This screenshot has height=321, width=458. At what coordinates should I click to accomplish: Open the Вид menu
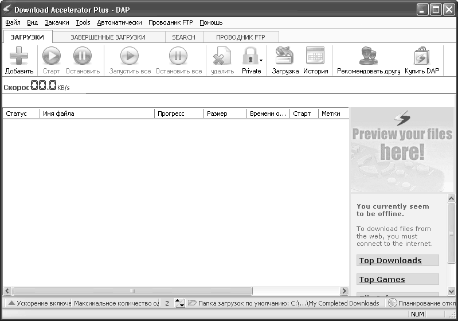tap(33, 22)
